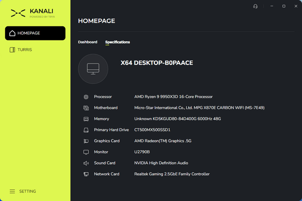Minimize the Kanali window
The image size is (302, 201).
tap(272, 6)
